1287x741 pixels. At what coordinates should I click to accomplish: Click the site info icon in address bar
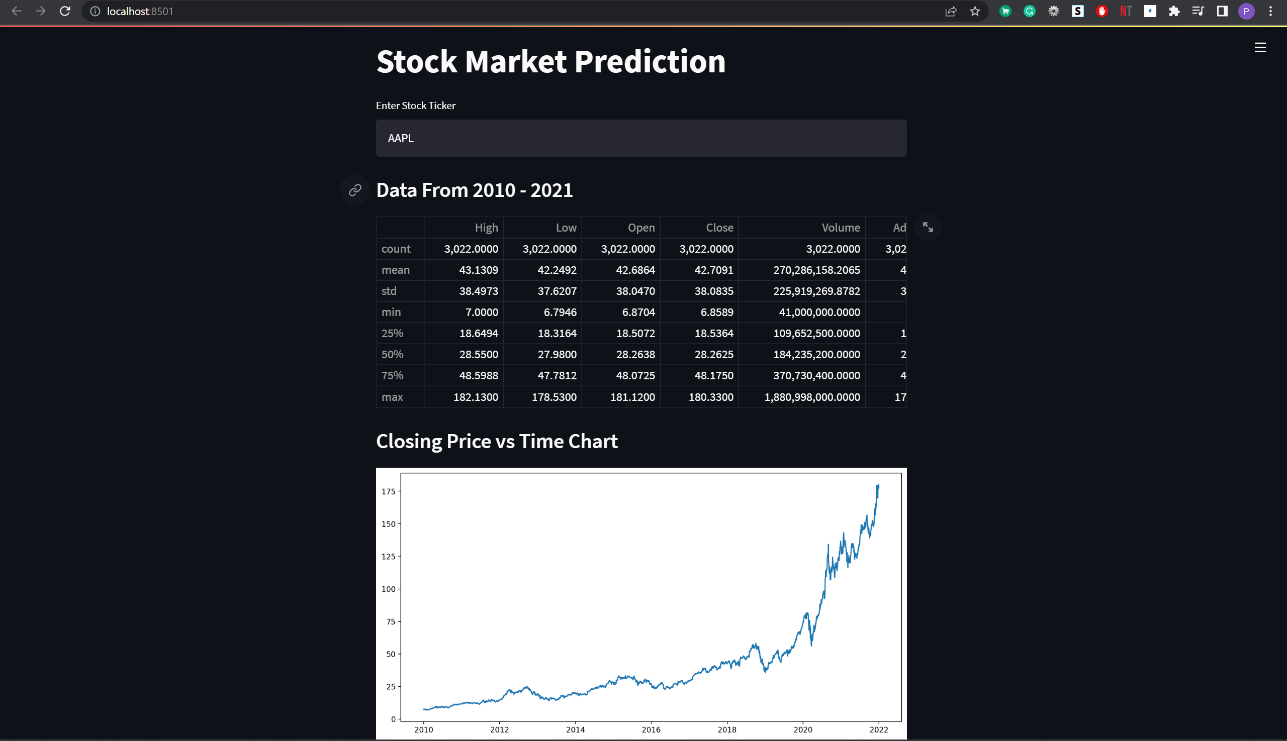tap(95, 11)
